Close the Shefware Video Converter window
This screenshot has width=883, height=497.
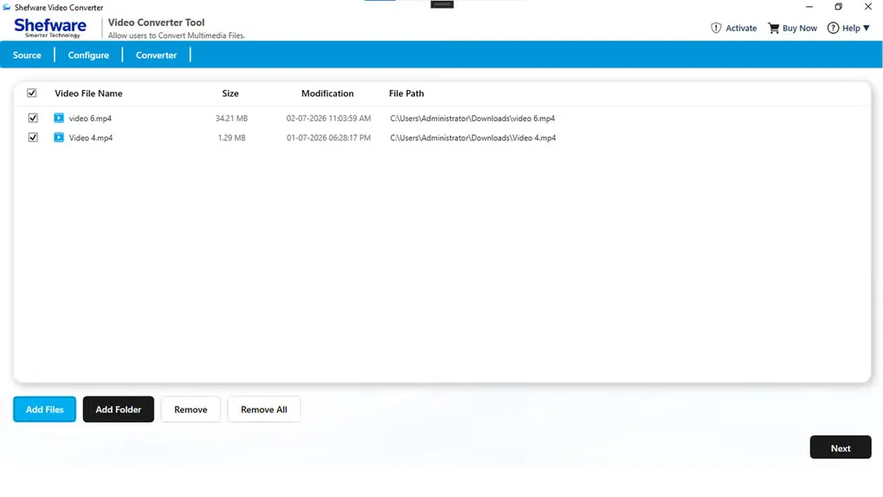tap(867, 7)
